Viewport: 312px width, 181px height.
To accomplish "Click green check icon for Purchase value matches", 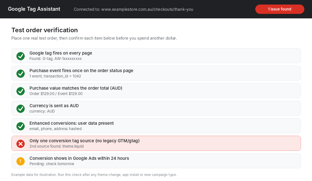I will pos(20,91).
